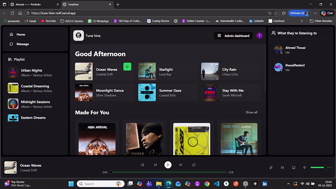
Task: Click the green play button on Ocean Waves
Action: coord(127,67)
